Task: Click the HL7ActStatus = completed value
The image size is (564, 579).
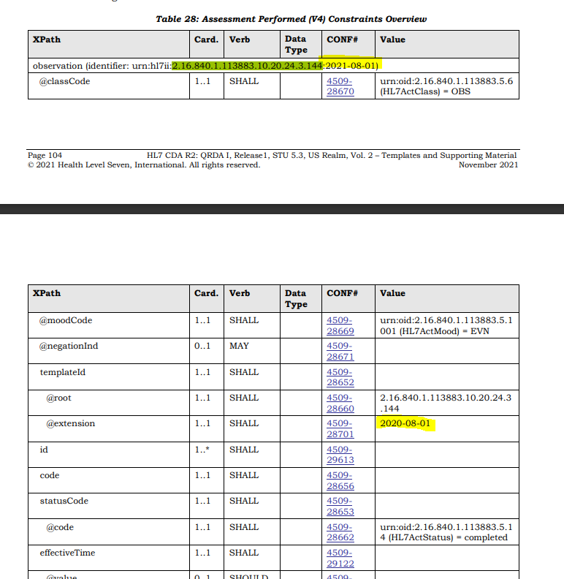Action: pos(446,532)
